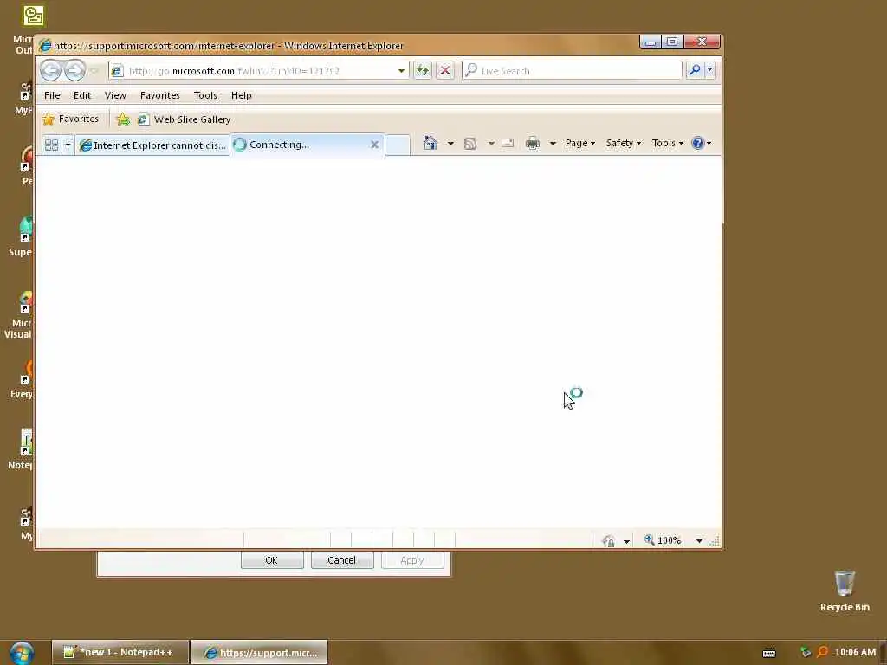Click the on-screen keyboard tray icon
The image size is (887, 665).
click(x=769, y=653)
